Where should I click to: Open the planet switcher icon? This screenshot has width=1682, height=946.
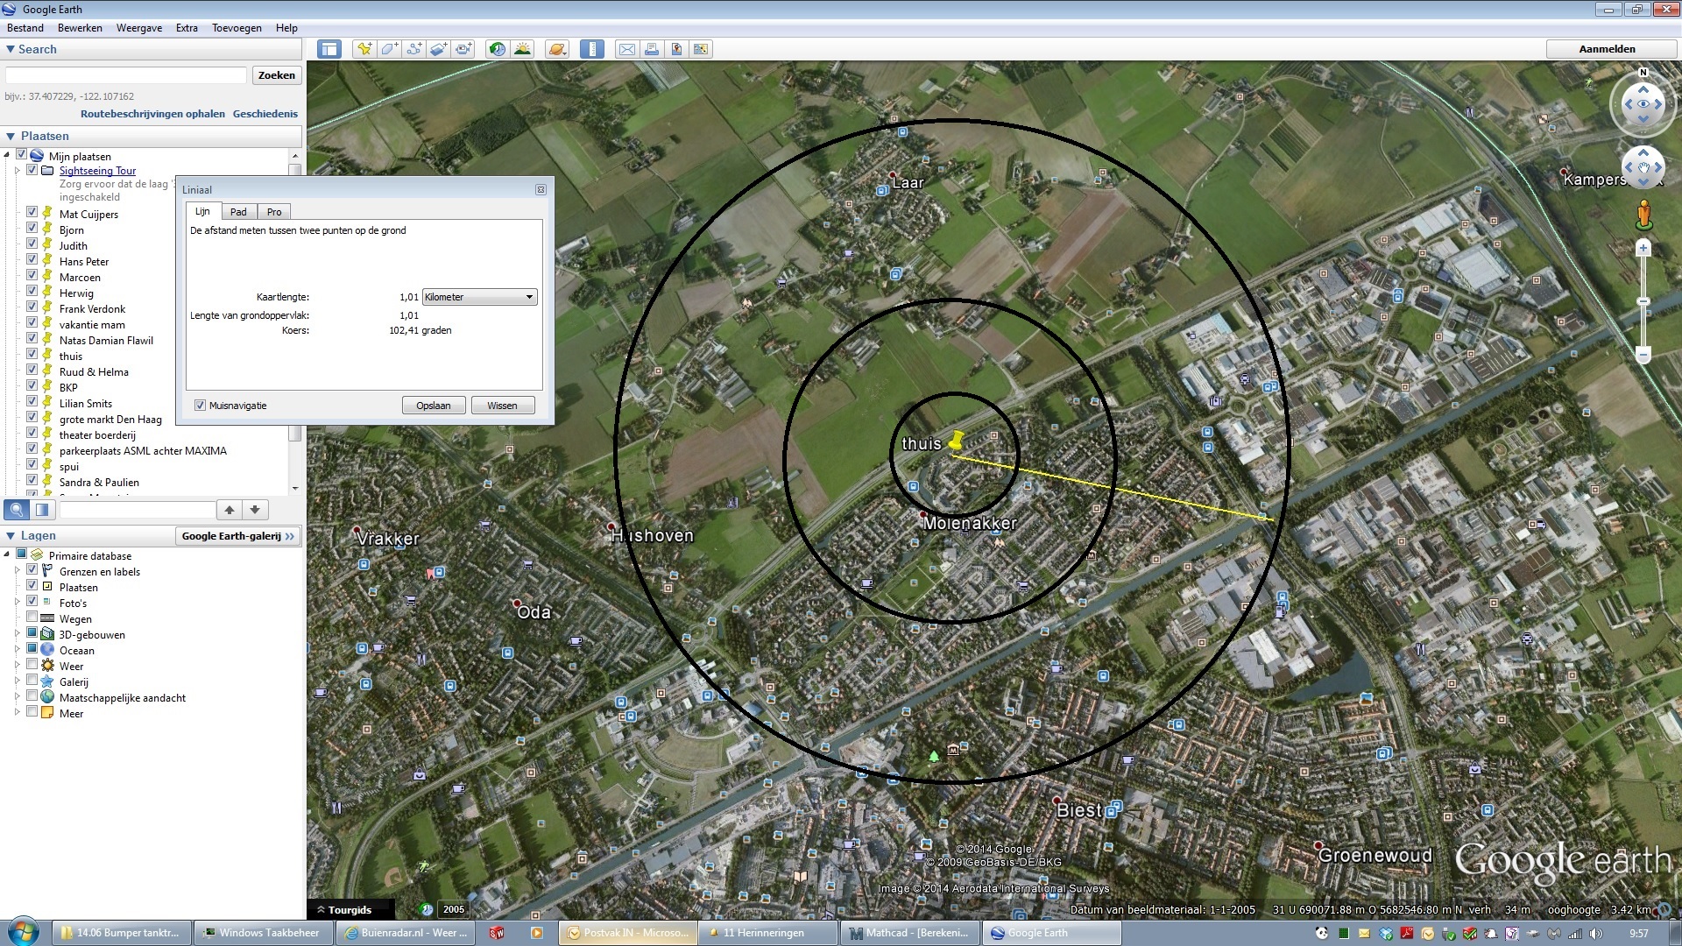557,49
